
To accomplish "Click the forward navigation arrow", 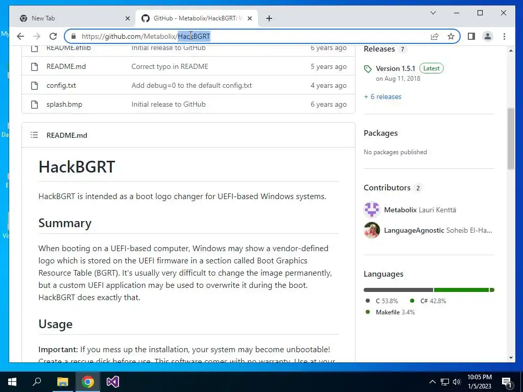I will point(37,36).
